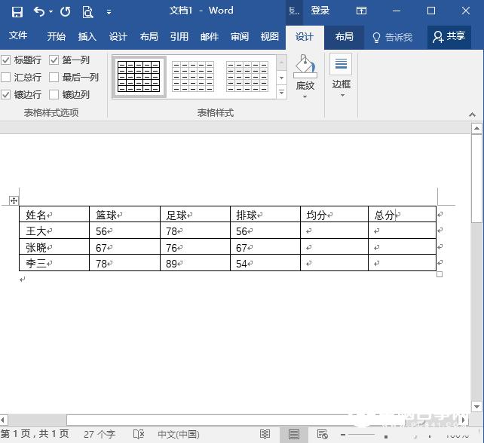This screenshot has width=484, height=443.
Task: Click the empty 均分 cell for 王大
Action: coord(334,231)
